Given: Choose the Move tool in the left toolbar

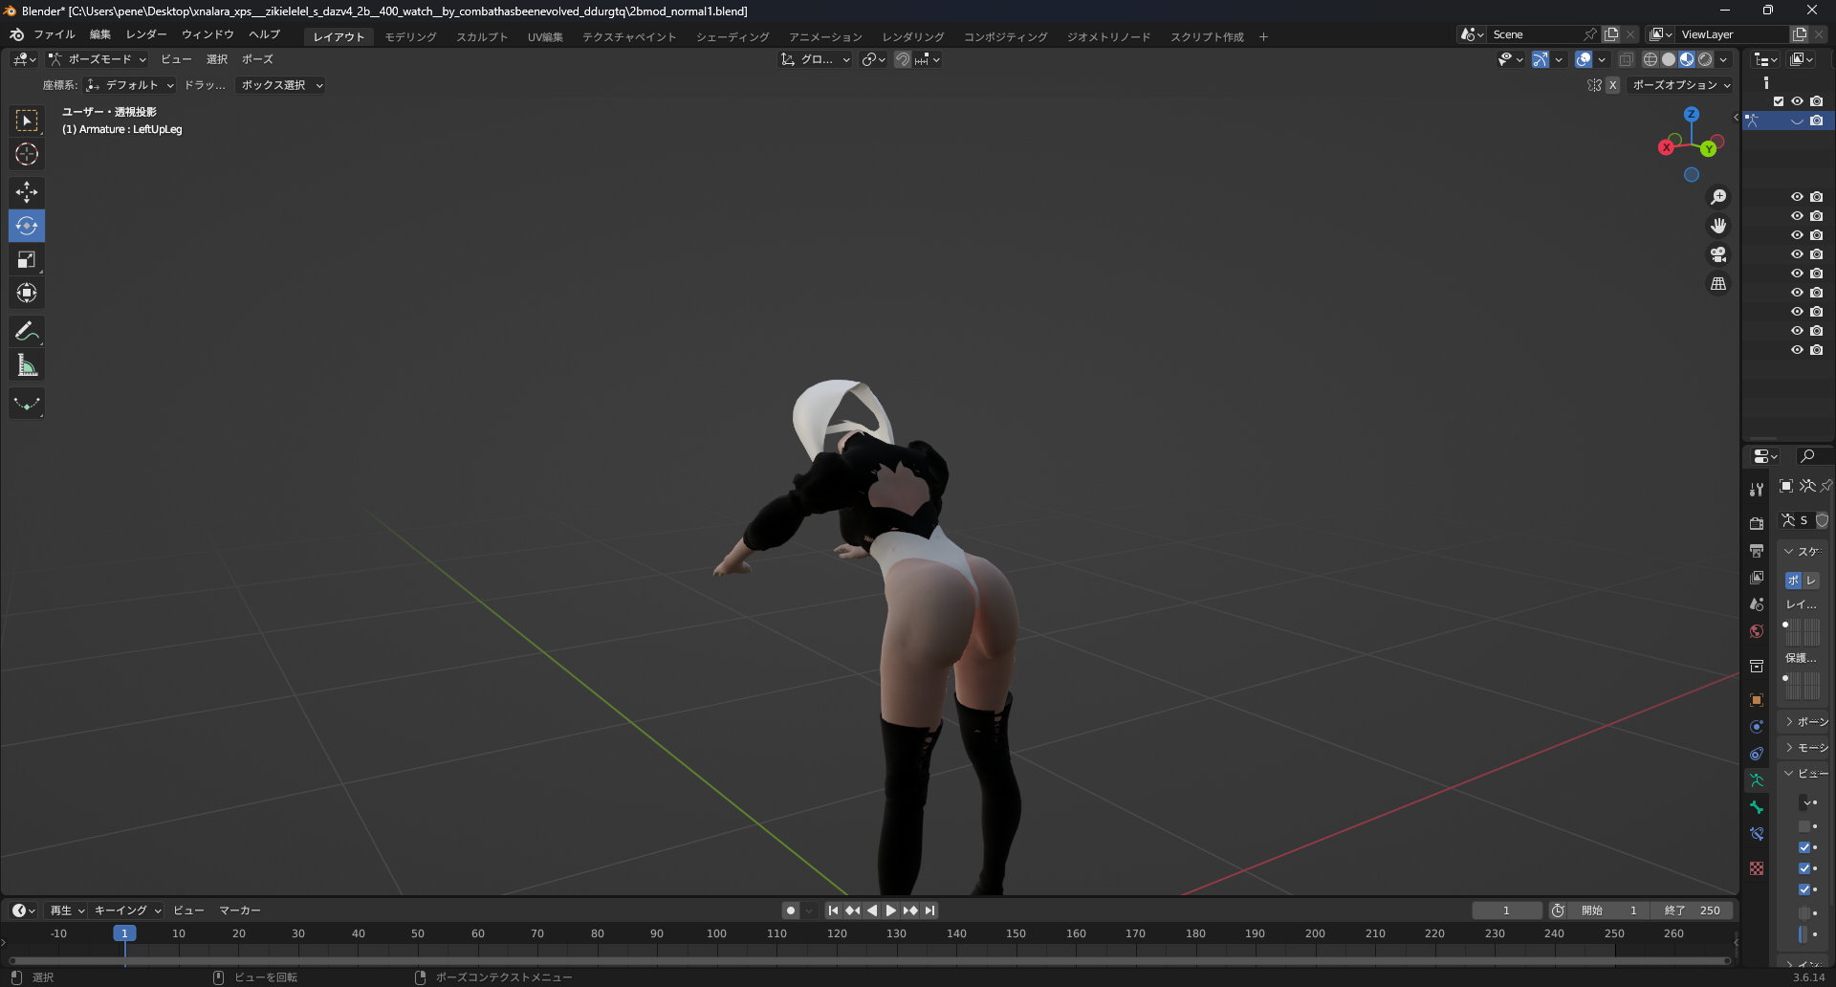Looking at the screenshot, I should 27,192.
